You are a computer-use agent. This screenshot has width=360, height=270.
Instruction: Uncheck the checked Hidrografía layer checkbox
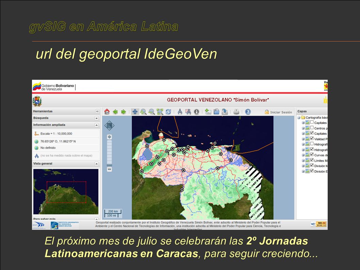point(312,149)
